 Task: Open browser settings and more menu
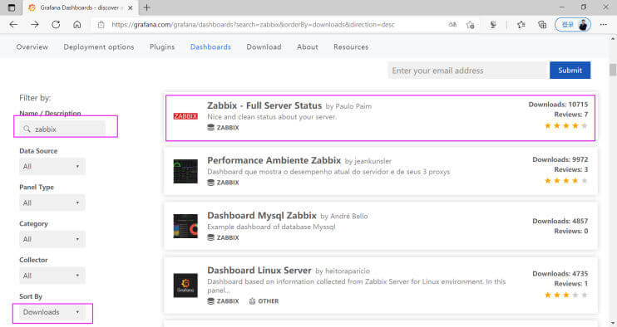click(604, 24)
